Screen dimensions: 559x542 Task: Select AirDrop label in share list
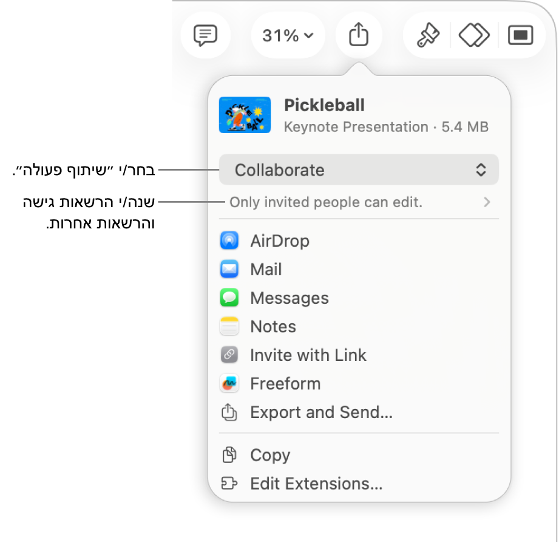[280, 241]
